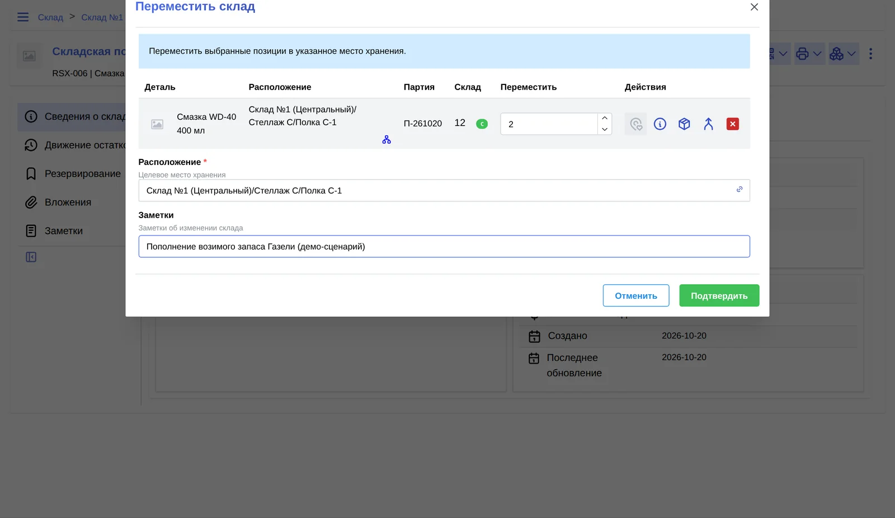Screen dimensions: 895x518
Task: Open the vertical three-dot menu
Action: pyautogui.click(x=870, y=54)
